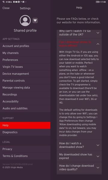The height and width of the screenshot is (180, 108).
Task: Open the profile switcher dropdown arrow
Action: [x=35, y=20]
